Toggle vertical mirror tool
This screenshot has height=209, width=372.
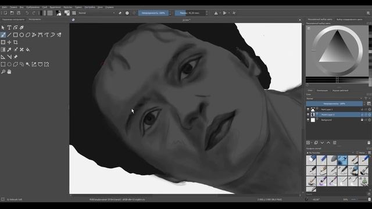pos(224,13)
